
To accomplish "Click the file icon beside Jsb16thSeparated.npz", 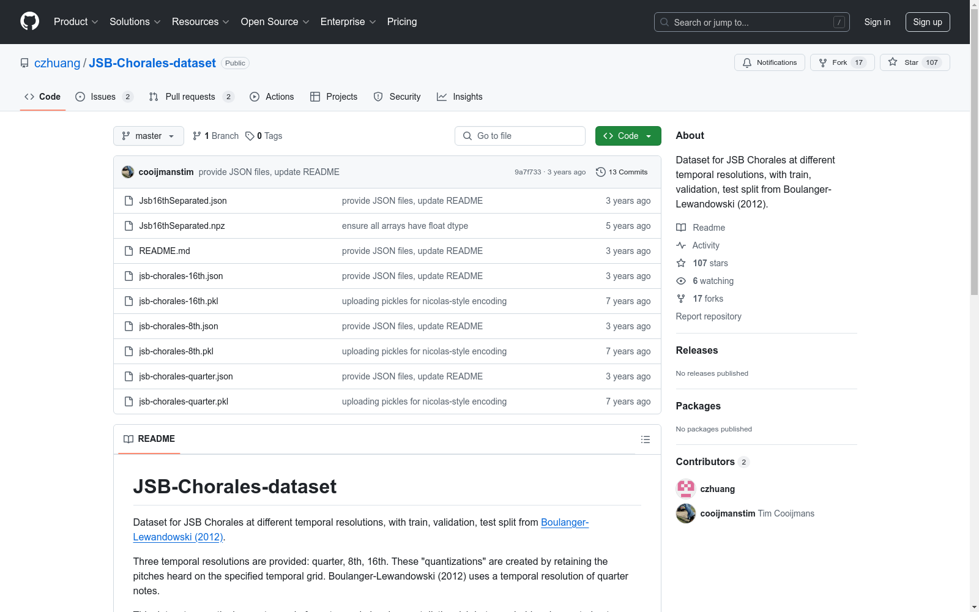I will coord(128,226).
